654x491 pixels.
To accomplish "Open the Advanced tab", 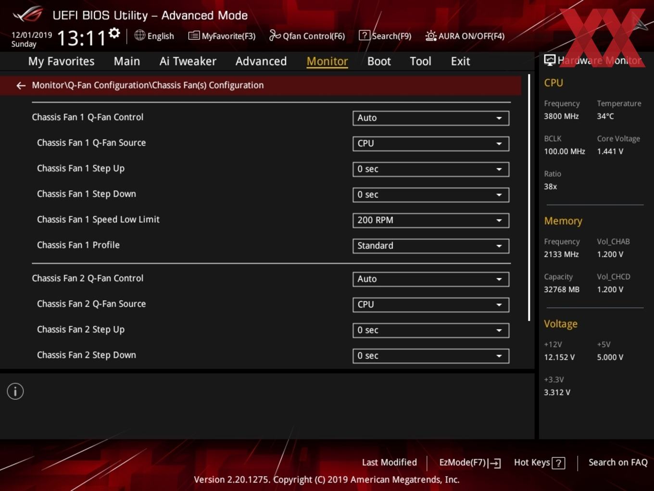I will (261, 61).
